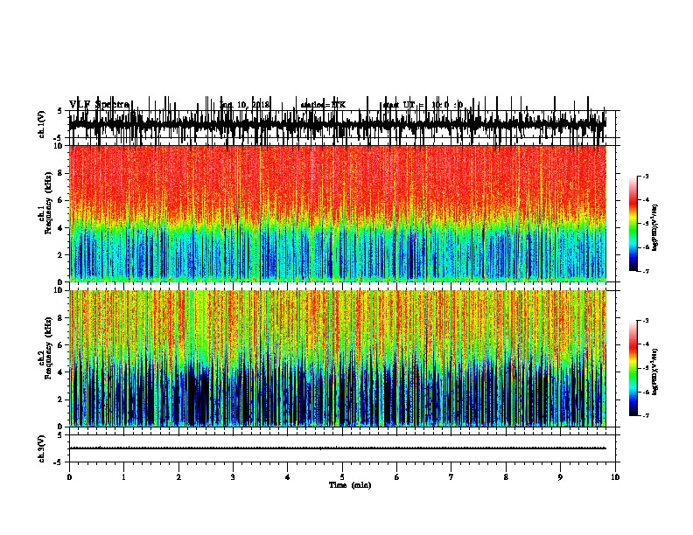
Task: Click the "9" tick on the time axis
Action: coord(560,477)
